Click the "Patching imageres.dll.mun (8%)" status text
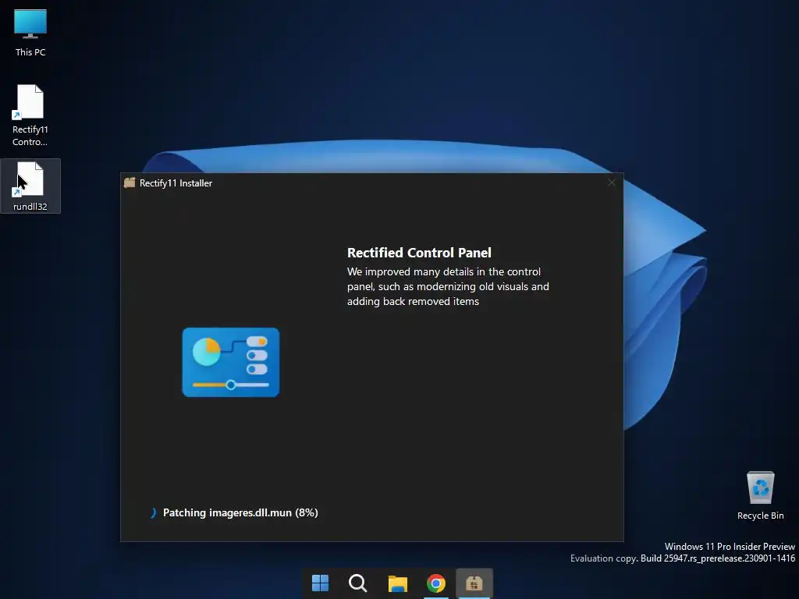 tap(240, 512)
